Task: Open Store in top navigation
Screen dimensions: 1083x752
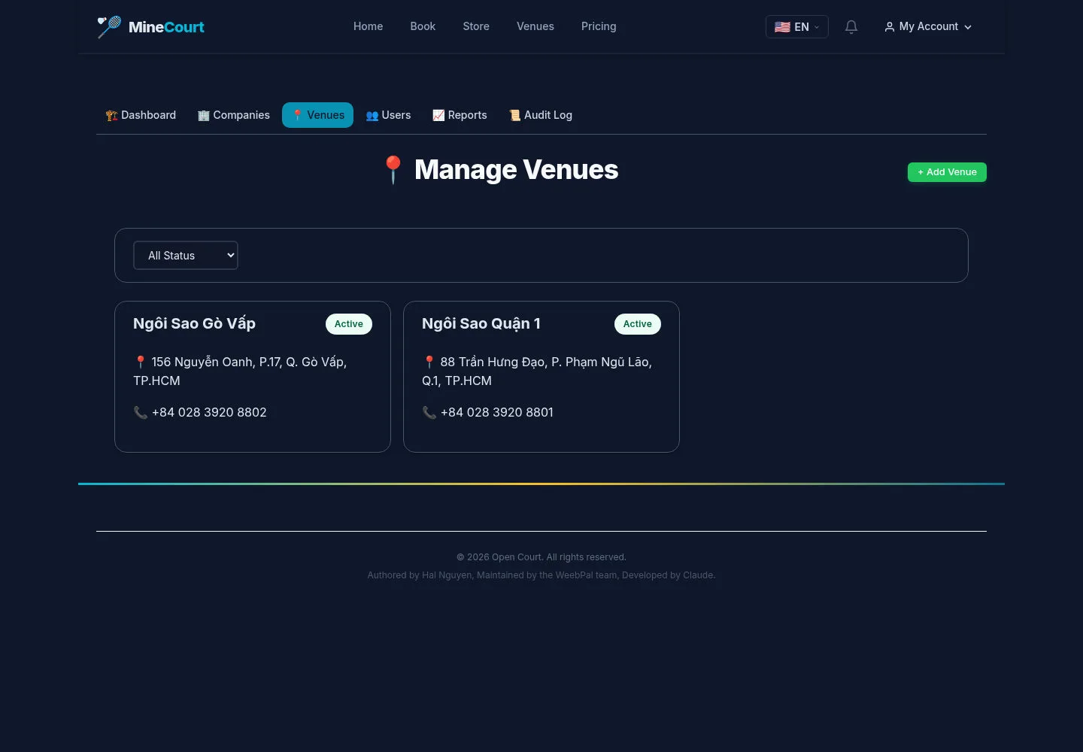Action: click(476, 26)
